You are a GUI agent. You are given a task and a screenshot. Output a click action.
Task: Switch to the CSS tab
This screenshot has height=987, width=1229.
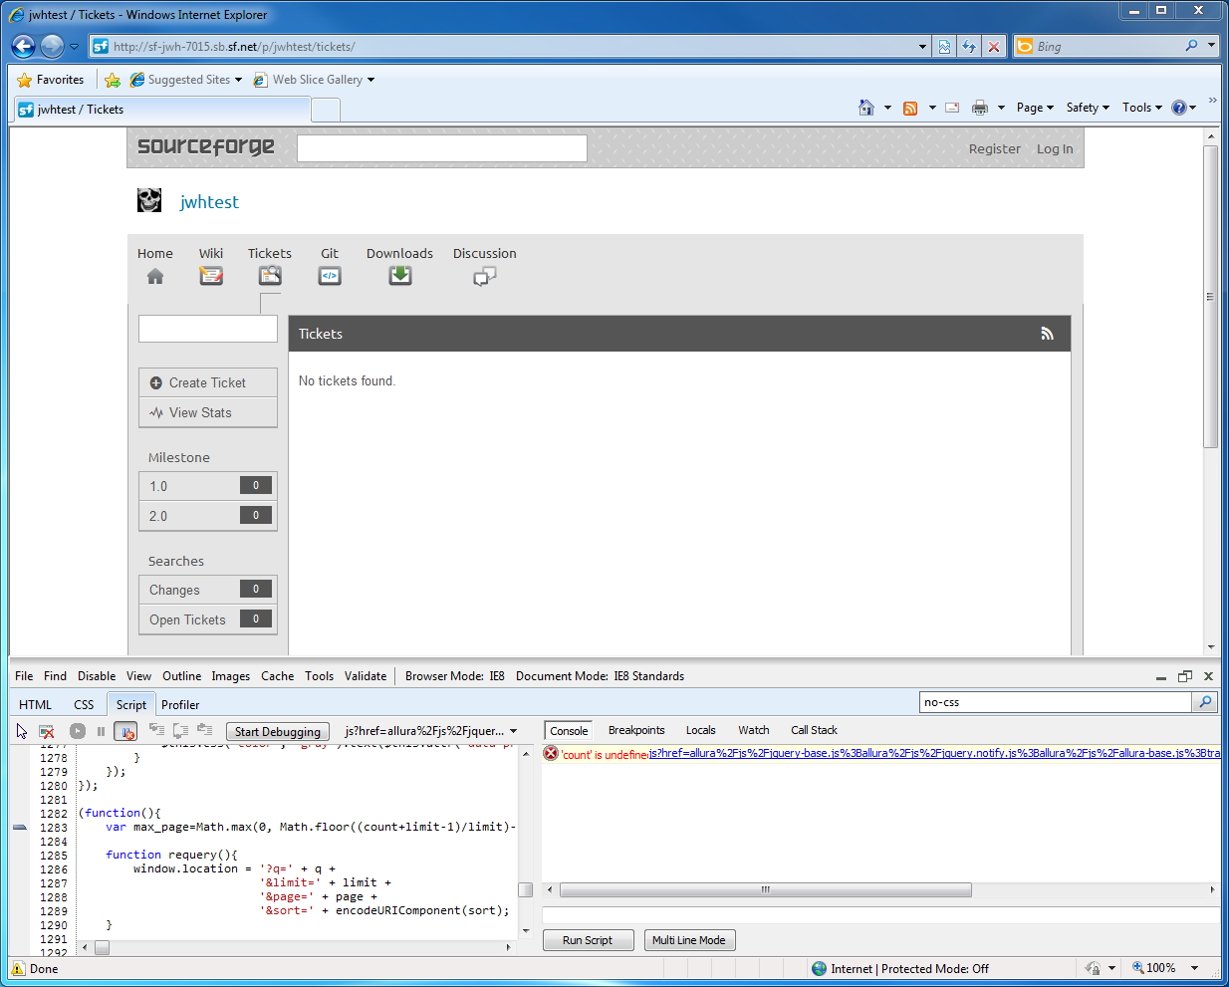pyautogui.click(x=84, y=704)
